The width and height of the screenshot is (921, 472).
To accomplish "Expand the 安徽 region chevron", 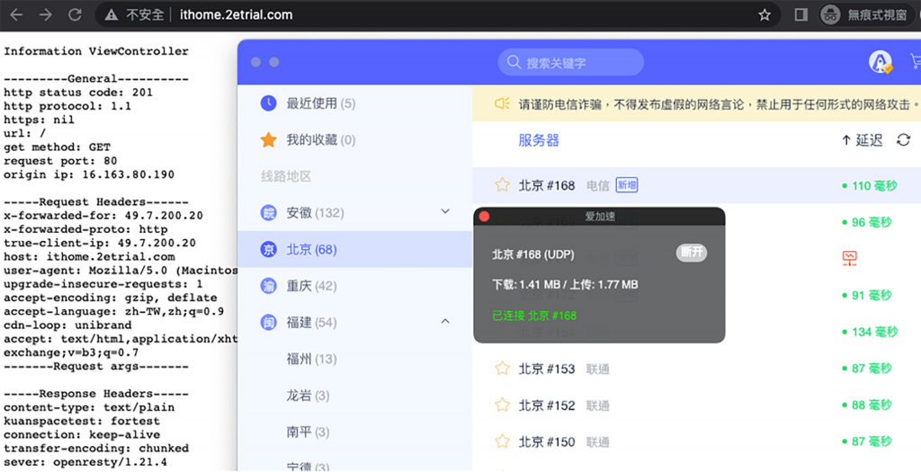I will coord(445,212).
